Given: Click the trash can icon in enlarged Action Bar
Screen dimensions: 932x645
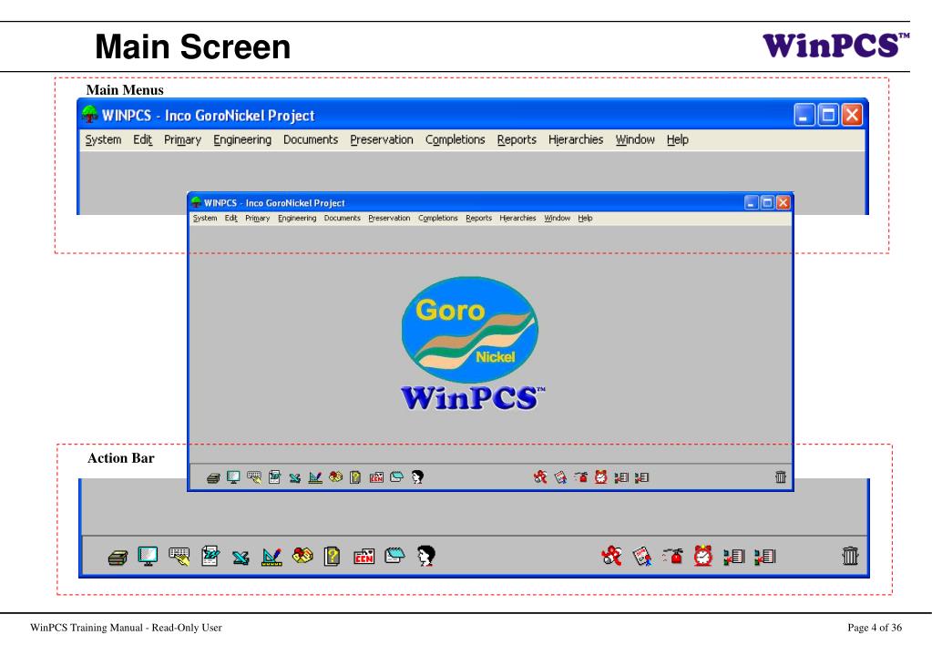Looking at the screenshot, I should coord(851,557).
